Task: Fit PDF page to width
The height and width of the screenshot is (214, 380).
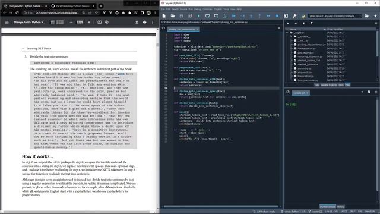Action: pyautogui.click(x=99, y=23)
